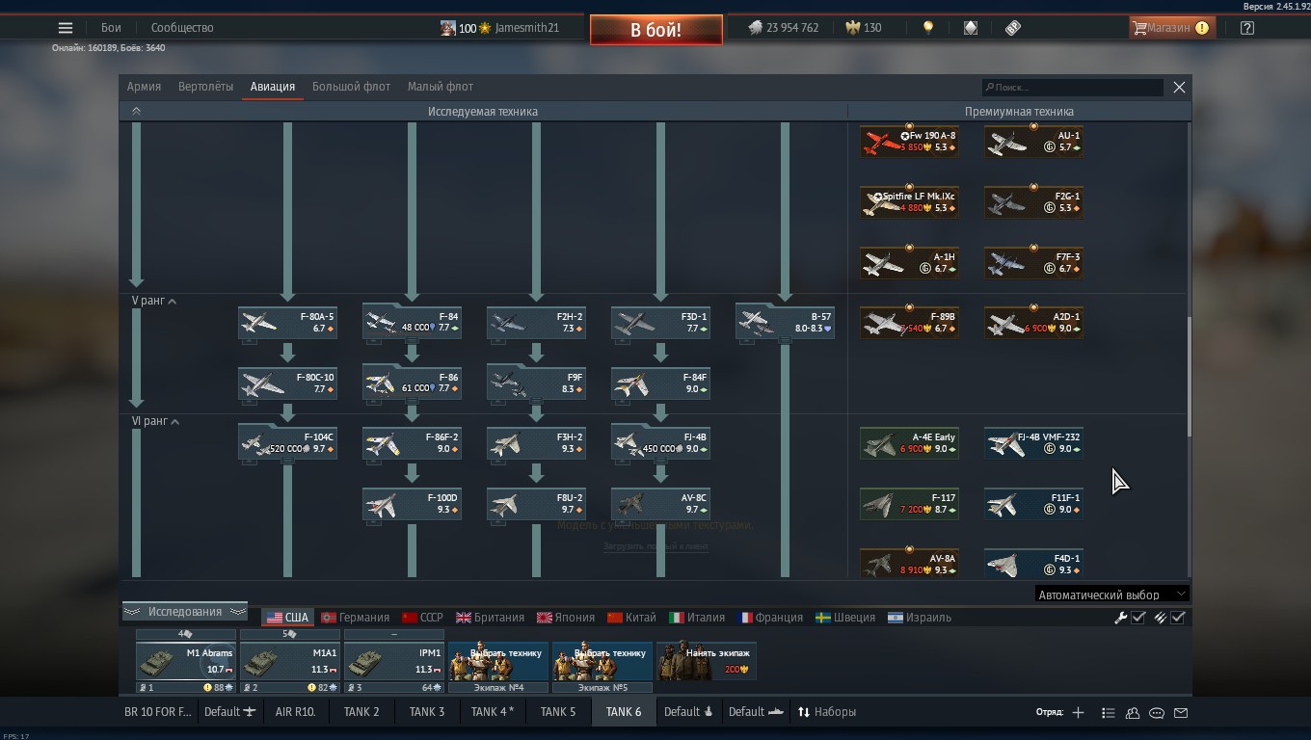Select the F-104C aircraft
1311x740 pixels.
click(287, 442)
